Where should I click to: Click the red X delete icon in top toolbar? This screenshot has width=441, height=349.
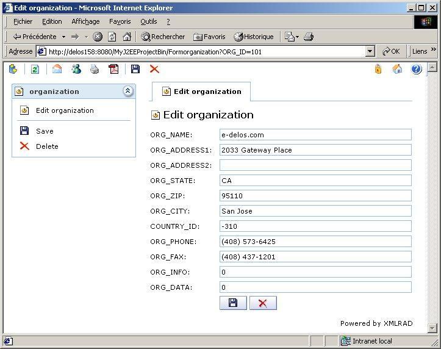[x=154, y=69]
